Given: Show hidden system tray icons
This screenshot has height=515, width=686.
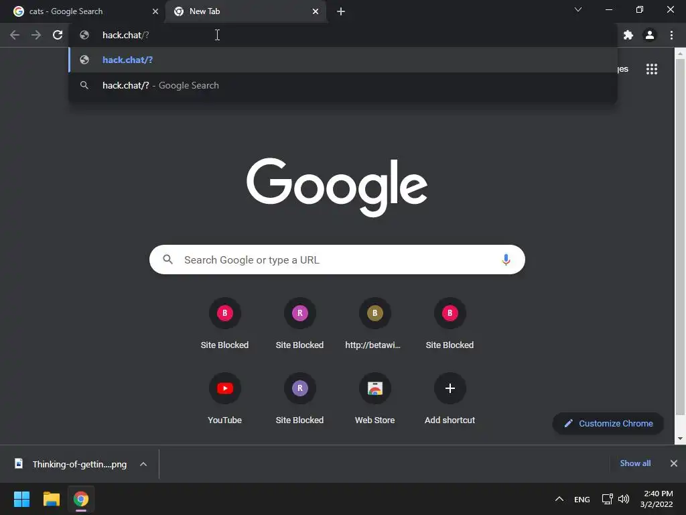Looking at the screenshot, I should point(559,499).
